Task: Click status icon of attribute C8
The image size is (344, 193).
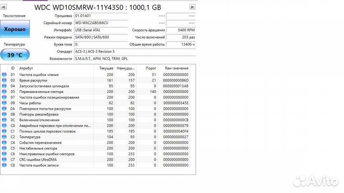Action: tap(4, 165)
